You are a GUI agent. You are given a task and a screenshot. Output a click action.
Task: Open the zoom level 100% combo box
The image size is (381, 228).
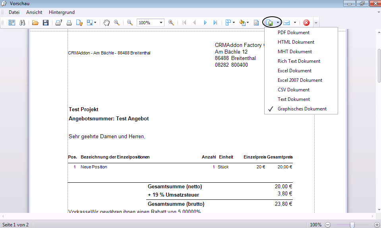coord(151,23)
